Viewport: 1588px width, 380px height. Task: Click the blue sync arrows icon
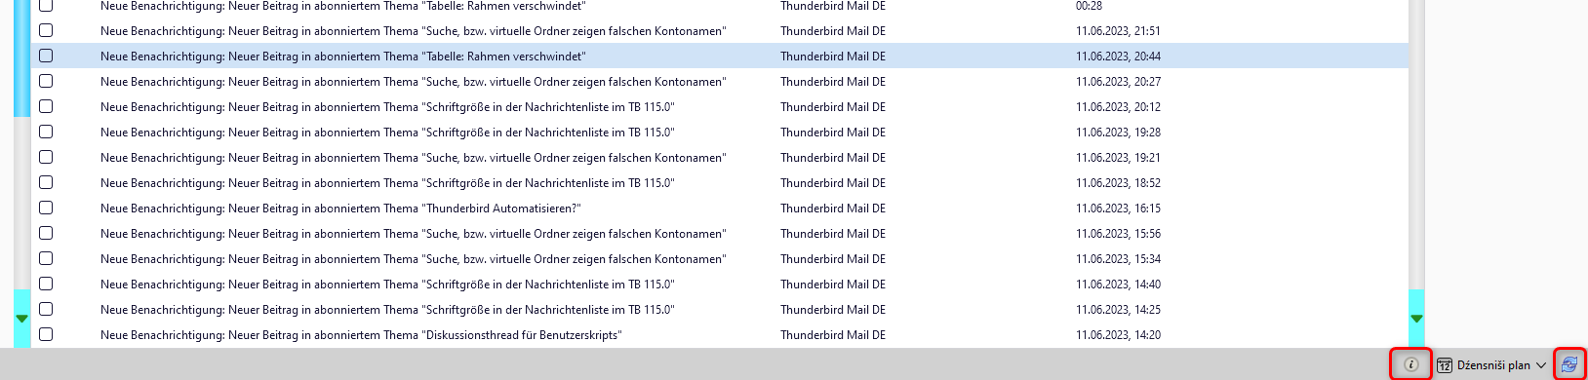1568,364
